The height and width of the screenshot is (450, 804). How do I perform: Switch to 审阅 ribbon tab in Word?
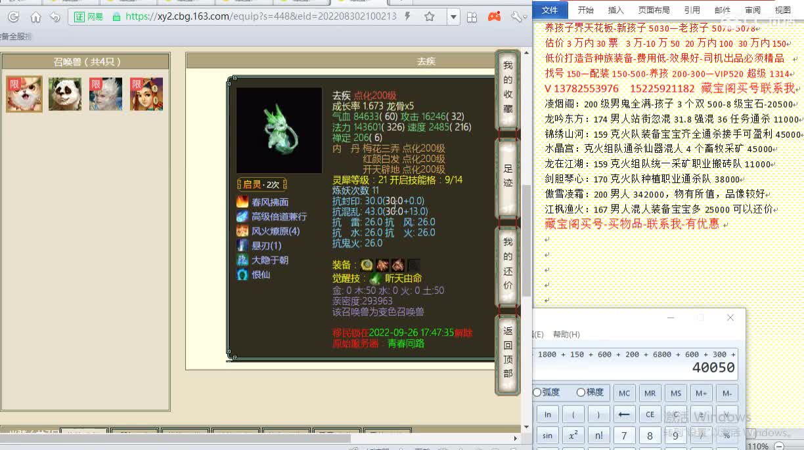[753, 10]
